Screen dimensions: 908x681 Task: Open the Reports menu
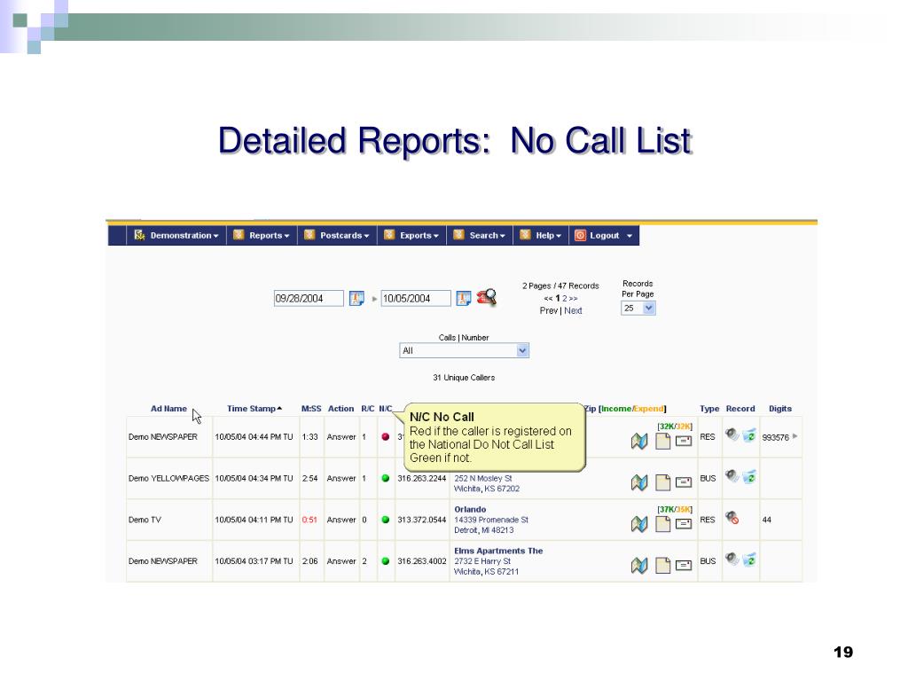(x=262, y=235)
